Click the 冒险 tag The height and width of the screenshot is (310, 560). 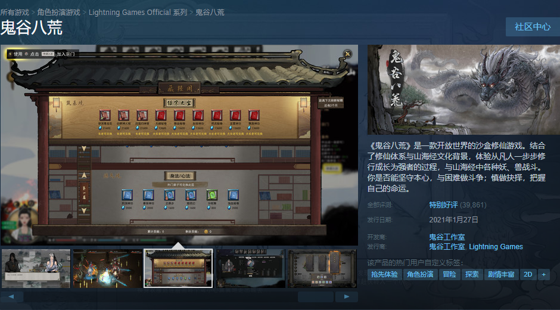click(449, 274)
